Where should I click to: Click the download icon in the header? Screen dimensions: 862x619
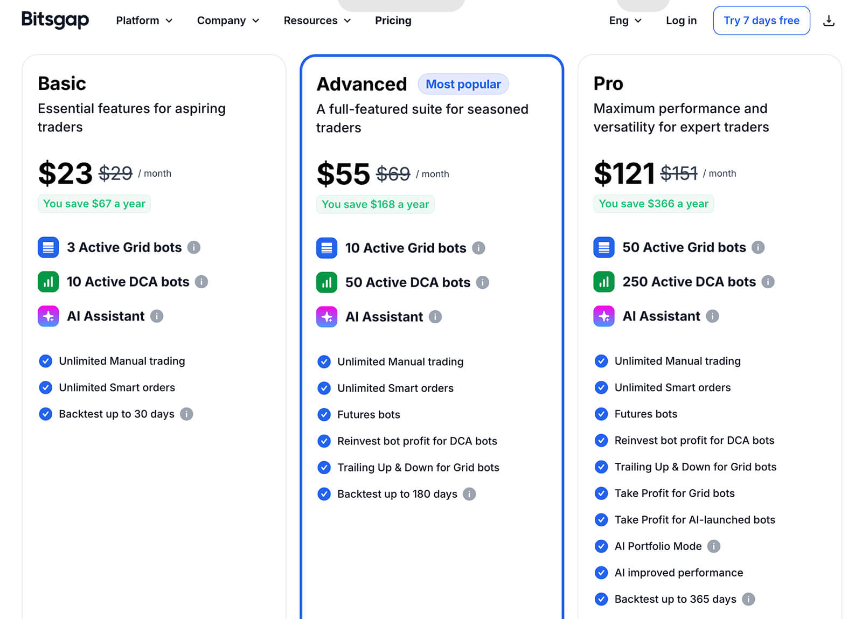(x=829, y=21)
